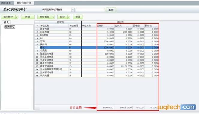Image resolution: width=199 pixels, height=114 pixels.
Task: Click the * header cell above row numbers
Action: 37,26
